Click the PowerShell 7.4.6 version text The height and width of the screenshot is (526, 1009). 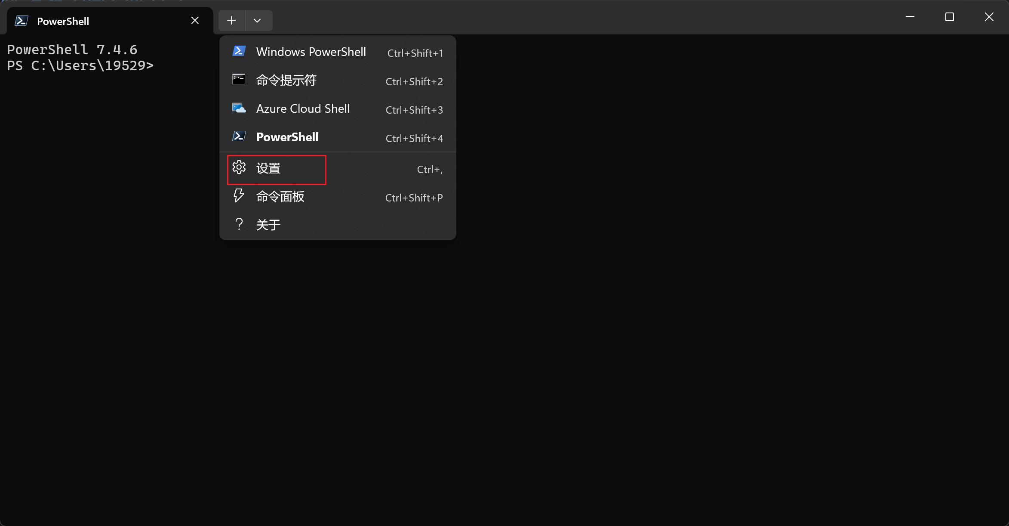click(x=72, y=50)
